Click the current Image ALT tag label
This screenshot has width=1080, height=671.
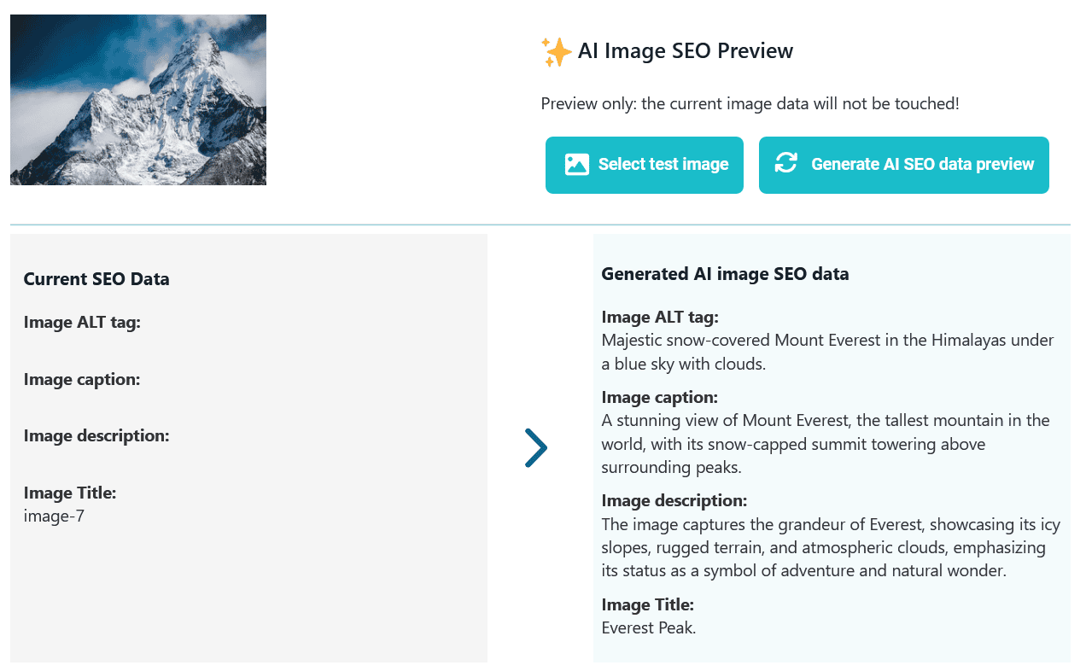pyautogui.click(x=82, y=322)
